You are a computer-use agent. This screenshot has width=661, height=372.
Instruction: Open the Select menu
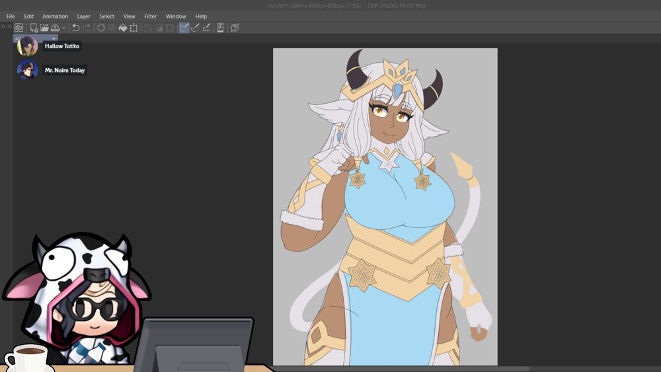106,17
